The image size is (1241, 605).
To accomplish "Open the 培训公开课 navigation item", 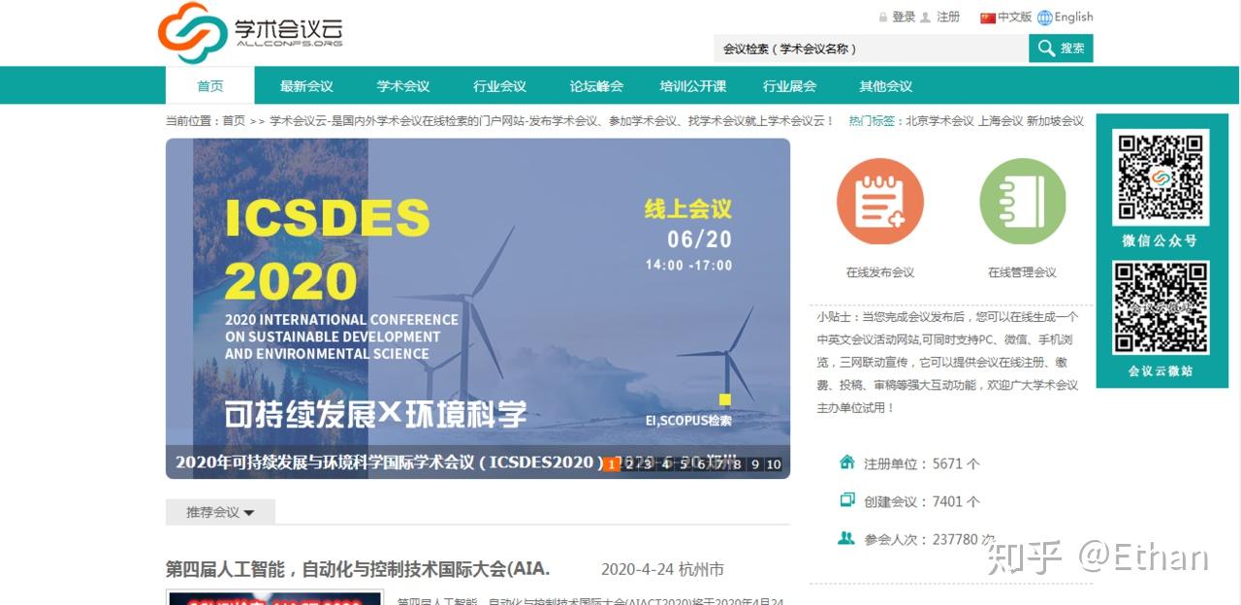I will pos(692,86).
